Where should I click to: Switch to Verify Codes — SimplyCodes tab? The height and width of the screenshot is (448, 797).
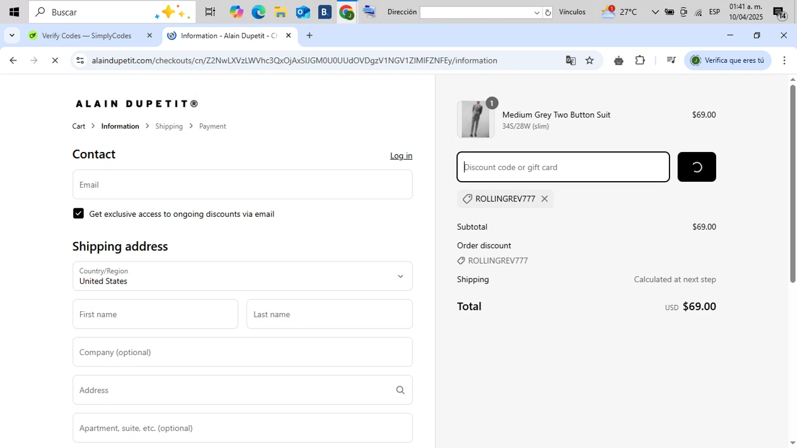(87, 36)
